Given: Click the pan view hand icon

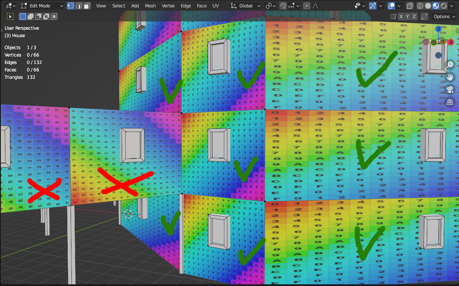Looking at the screenshot, I should [450, 77].
